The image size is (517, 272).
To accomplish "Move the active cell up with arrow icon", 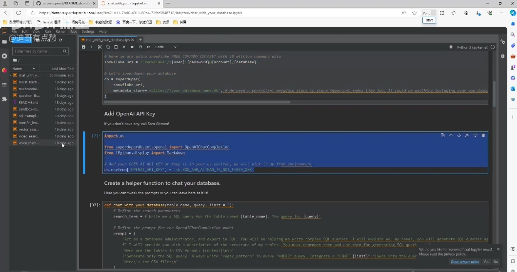I will (x=451, y=135).
